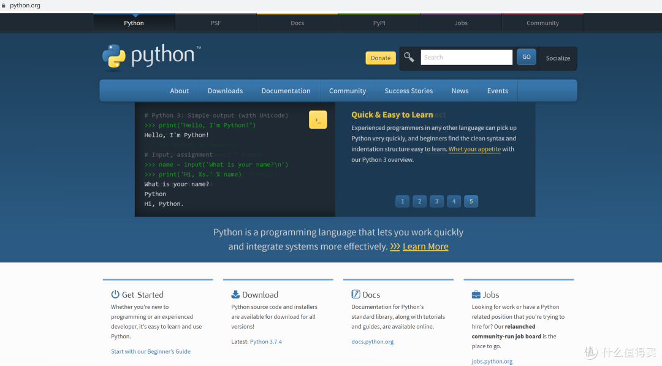
Task: Click the Docs section heading
Action: 371,295
